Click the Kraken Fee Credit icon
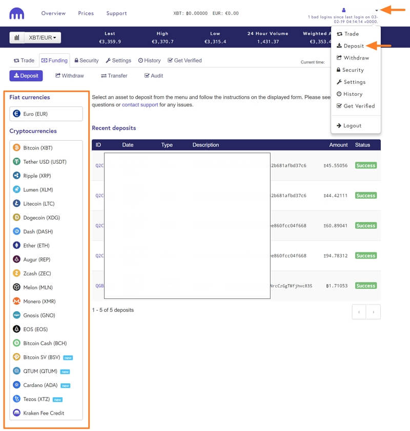Screen dimensions: 410x431 (x=17, y=413)
